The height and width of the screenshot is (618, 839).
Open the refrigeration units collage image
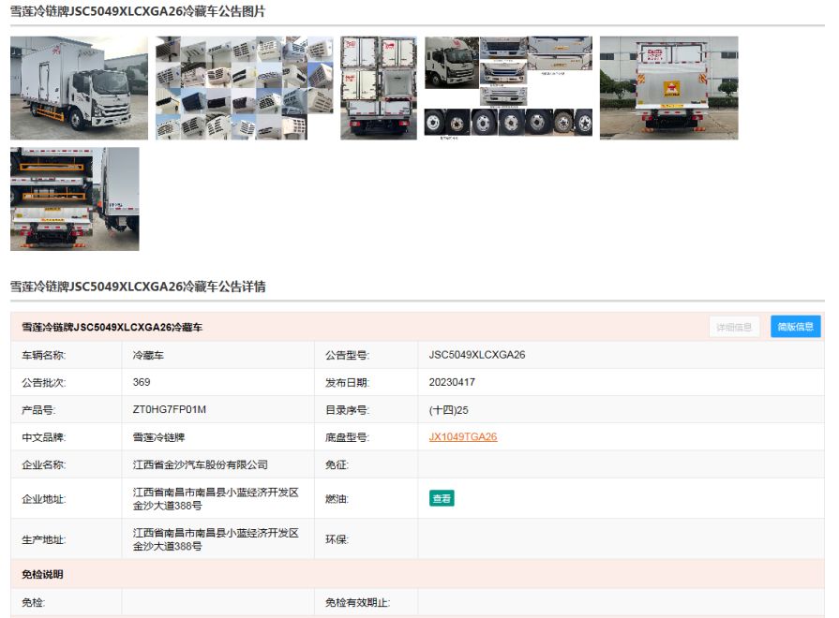point(244,88)
